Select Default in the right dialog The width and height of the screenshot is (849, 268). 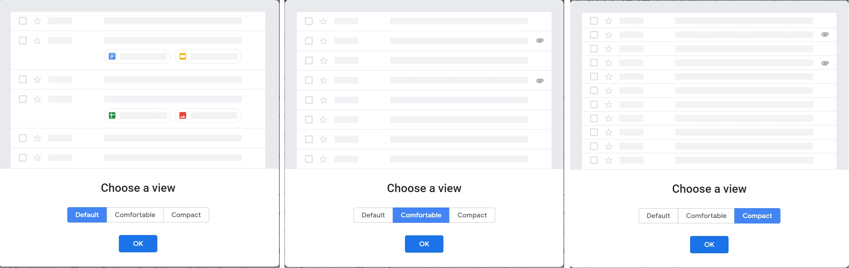coord(658,216)
